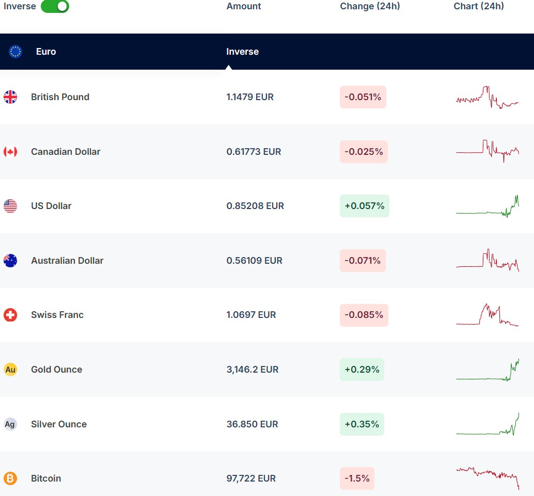
Task: Click the Inverse column header label
Action: [242, 52]
